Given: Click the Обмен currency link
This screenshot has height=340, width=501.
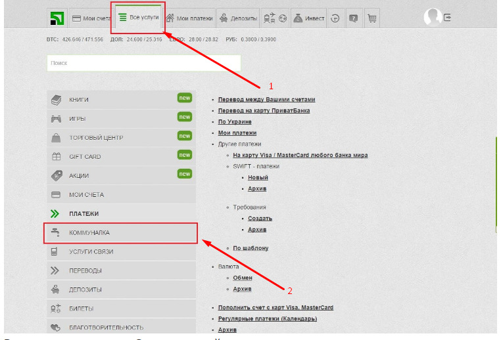Looking at the screenshot, I should [242, 278].
